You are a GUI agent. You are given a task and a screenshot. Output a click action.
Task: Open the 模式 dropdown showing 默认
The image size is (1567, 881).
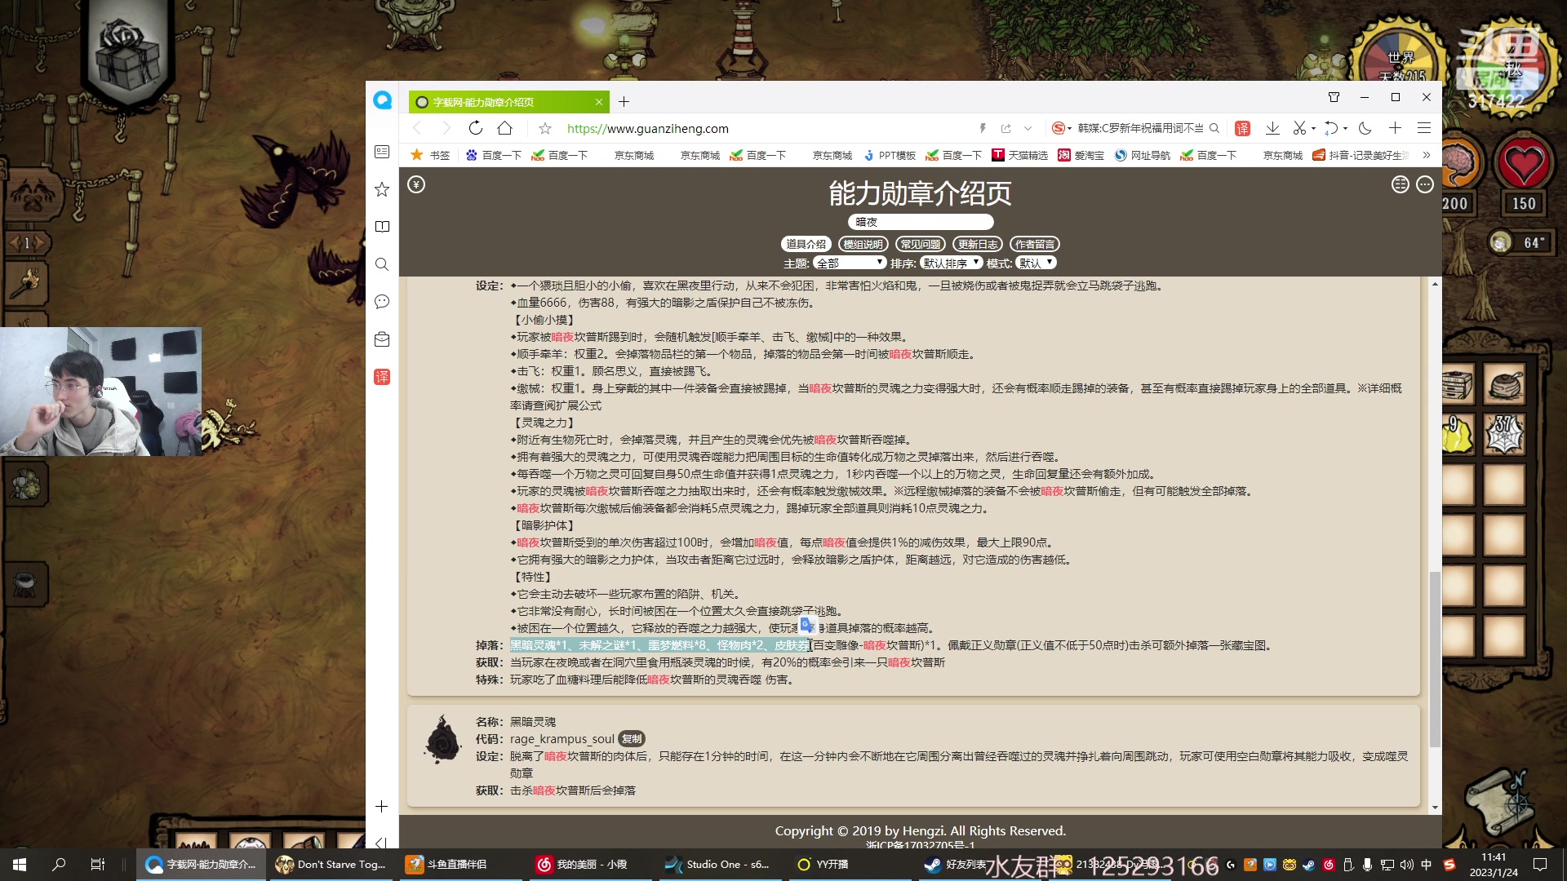[x=1034, y=262]
